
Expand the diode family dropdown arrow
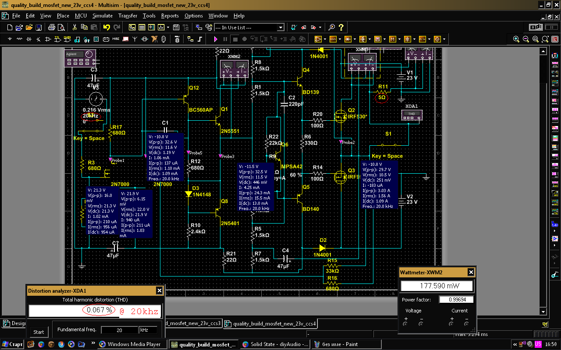355,39
